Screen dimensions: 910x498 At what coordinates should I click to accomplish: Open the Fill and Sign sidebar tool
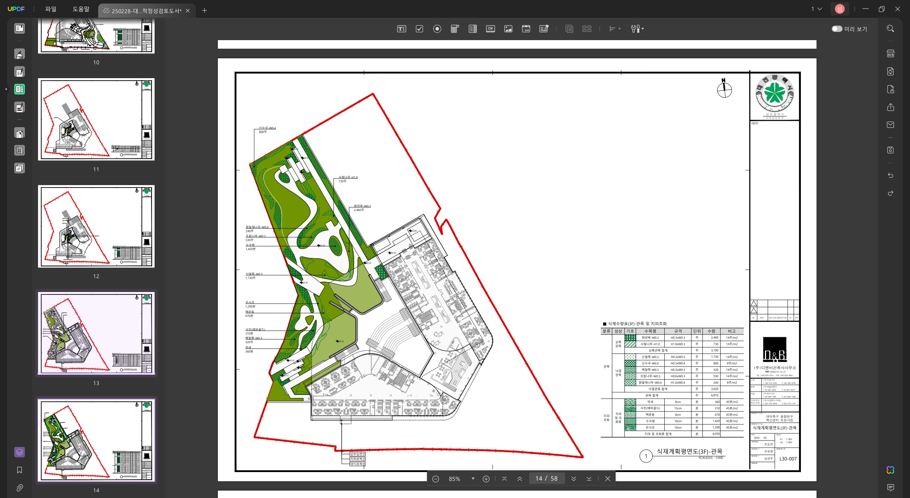click(x=20, y=107)
